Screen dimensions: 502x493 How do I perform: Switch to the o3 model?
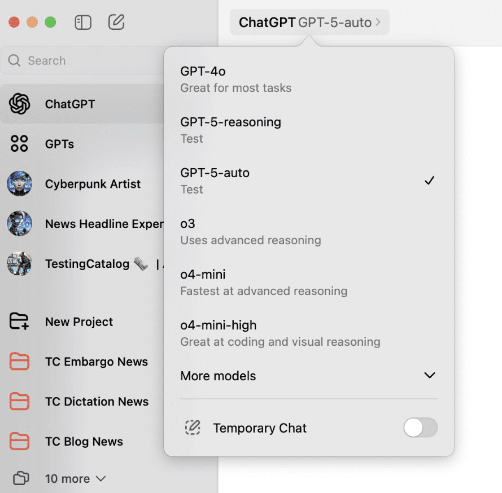click(x=309, y=232)
